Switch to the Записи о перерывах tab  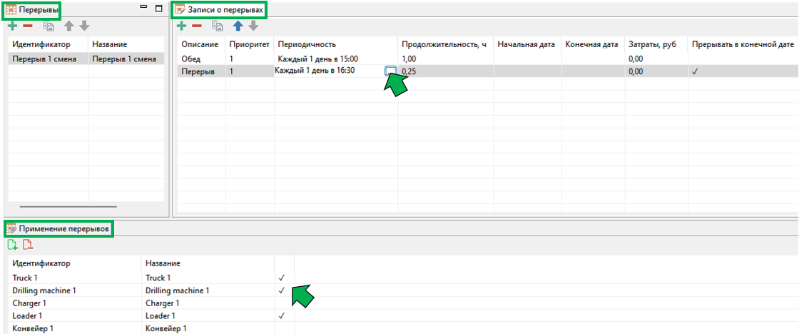point(219,9)
